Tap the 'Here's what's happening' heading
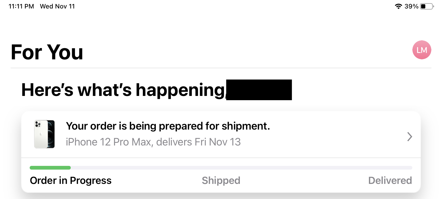 point(123,90)
